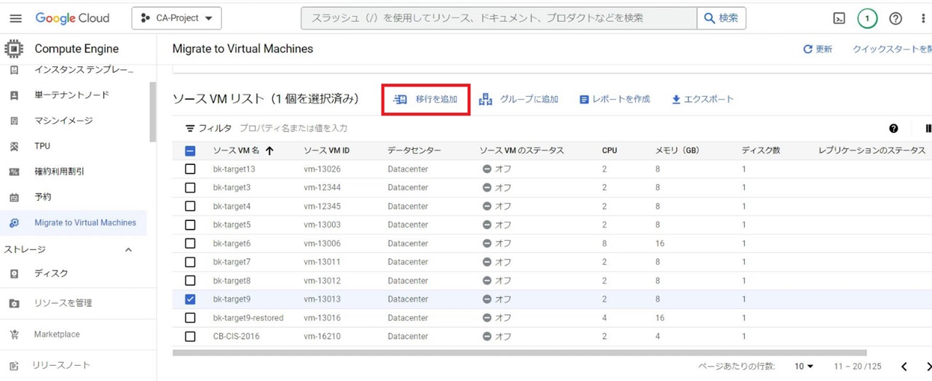Open the rows per page dropdown showing 10
The width and height of the screenshot is (932, 381).
coord(804,366)
